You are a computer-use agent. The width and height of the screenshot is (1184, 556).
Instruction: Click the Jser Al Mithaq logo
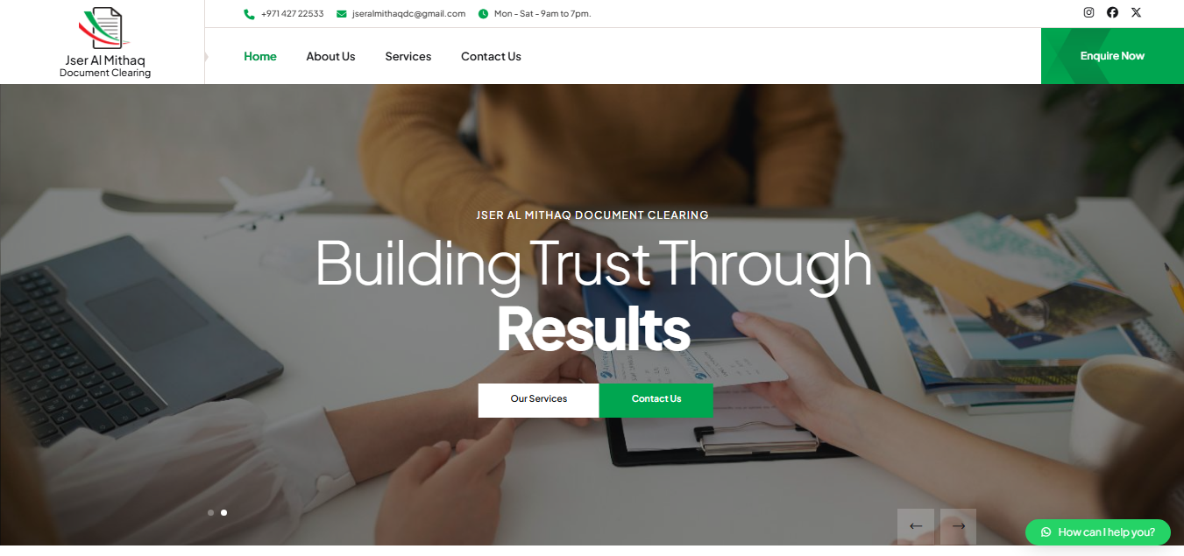tap(105, 42)
